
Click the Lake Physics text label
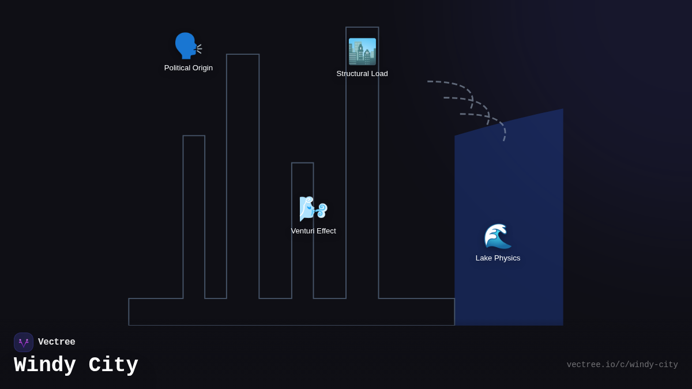pos(498,258)
